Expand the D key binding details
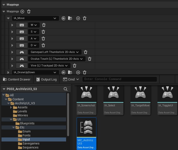The height and width of the screenshot is (150, 178). (12, 45)
